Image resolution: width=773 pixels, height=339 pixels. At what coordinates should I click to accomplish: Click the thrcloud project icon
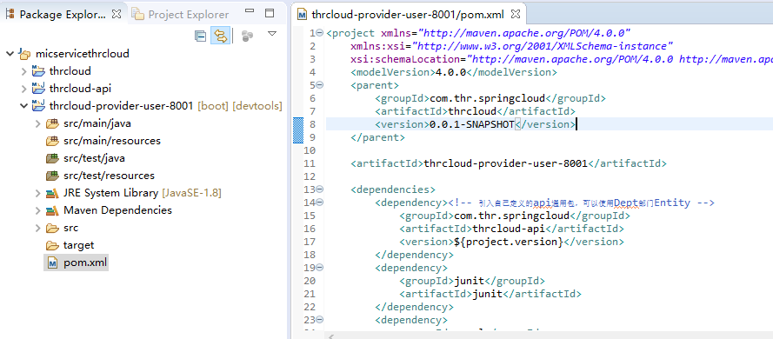38,71
